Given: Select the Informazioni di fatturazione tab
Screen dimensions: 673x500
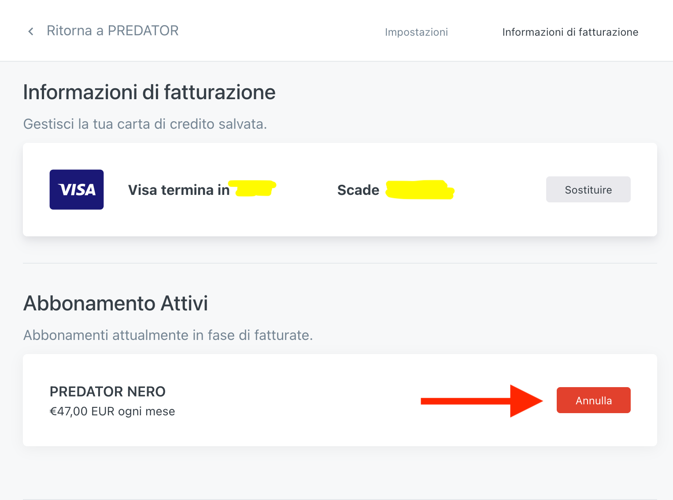Looking at the screenshot, I should click(570, 32).
